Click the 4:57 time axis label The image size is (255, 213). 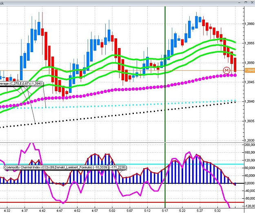[95, 211]
